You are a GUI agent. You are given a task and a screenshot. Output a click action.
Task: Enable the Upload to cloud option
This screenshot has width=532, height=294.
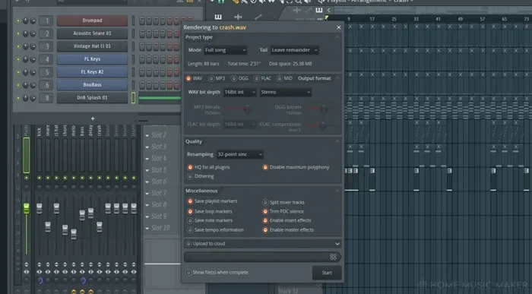click(x=188, y=244)
